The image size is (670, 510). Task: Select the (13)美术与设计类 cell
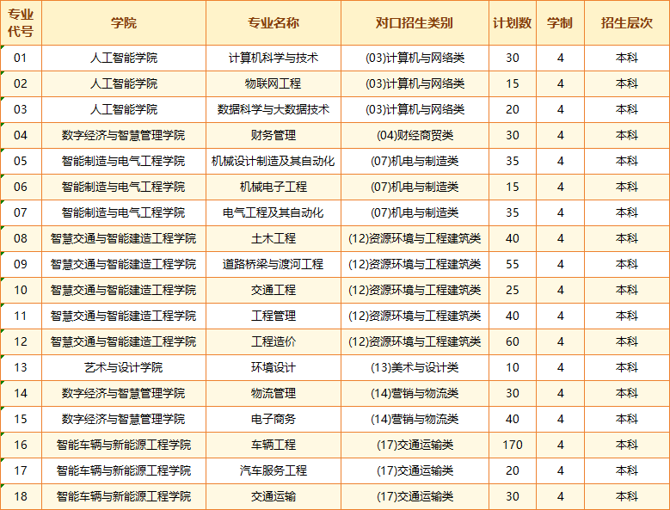click(x=415, y=368)
